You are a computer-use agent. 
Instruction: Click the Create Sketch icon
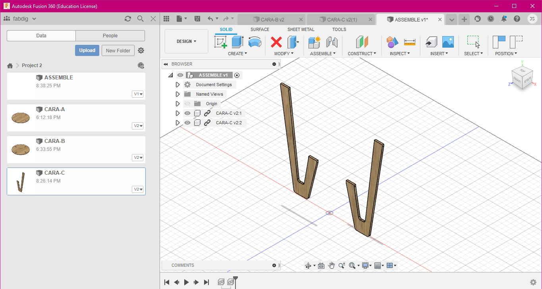coord(221,42)
